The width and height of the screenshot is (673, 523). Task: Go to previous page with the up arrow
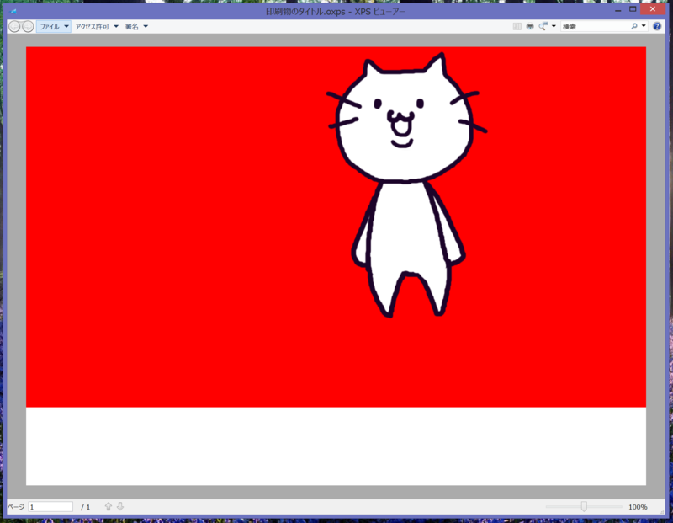coord(108,505)
